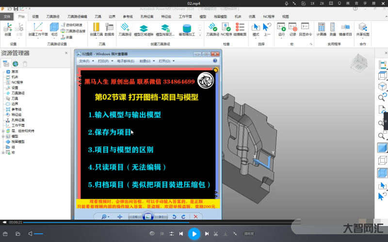The width and height of the screenshot is (388, 242).
Task: Switch to the 刀具路径编辑 ribbon tab
Action: point(77,16)
